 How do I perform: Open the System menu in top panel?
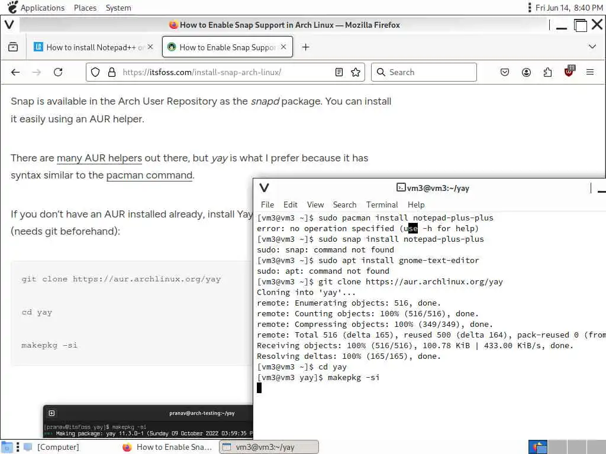(x=118, y=8)
